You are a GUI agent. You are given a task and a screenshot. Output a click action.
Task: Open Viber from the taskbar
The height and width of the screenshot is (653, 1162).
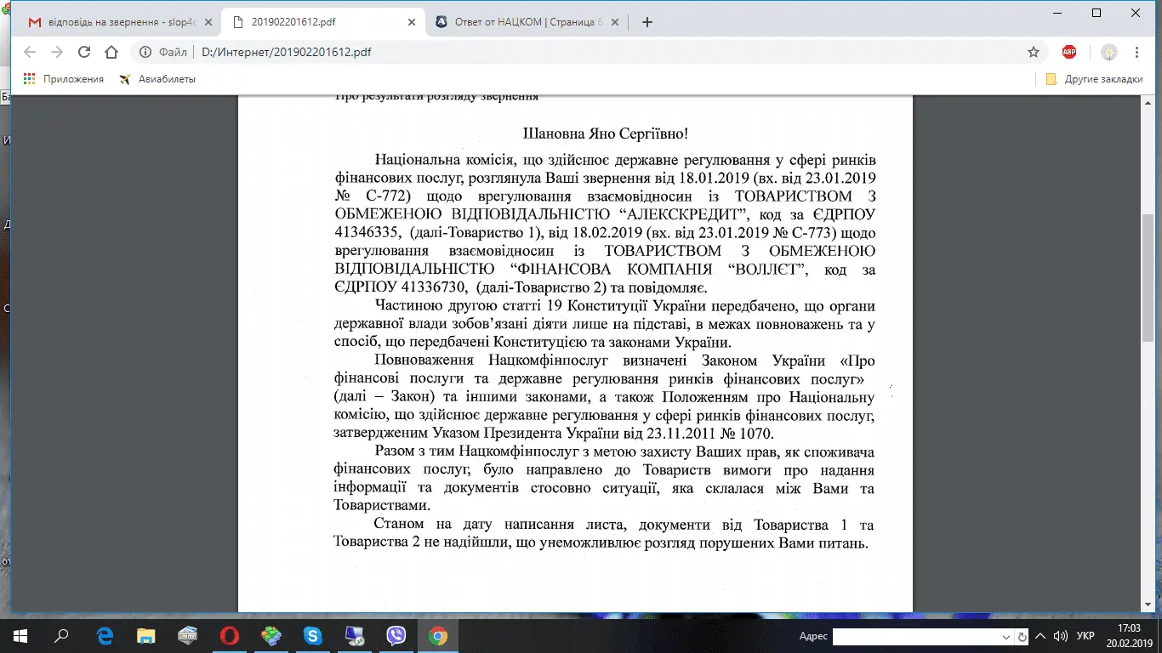tap(396, 636)
